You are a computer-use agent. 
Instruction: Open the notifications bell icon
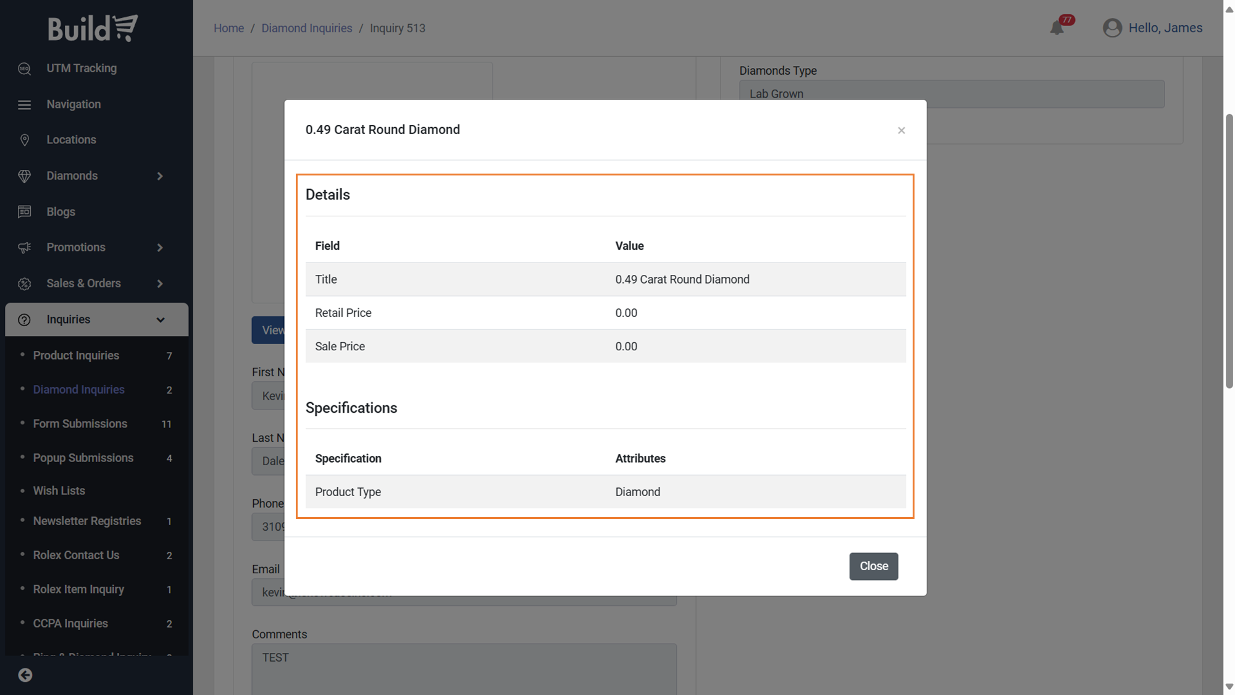click(x=1057, y=28)
